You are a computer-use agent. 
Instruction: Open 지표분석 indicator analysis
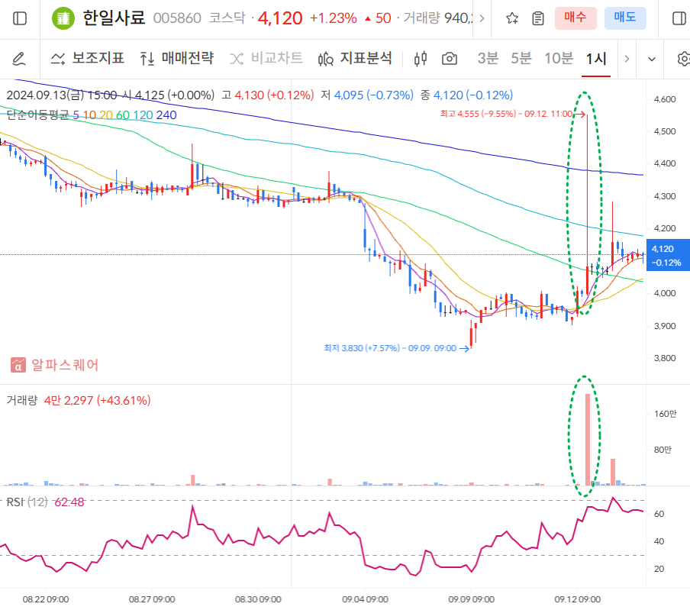point(355,58)
